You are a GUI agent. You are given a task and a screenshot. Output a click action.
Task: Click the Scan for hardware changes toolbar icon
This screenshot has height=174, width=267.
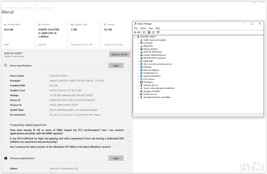[x=158, y=32]
